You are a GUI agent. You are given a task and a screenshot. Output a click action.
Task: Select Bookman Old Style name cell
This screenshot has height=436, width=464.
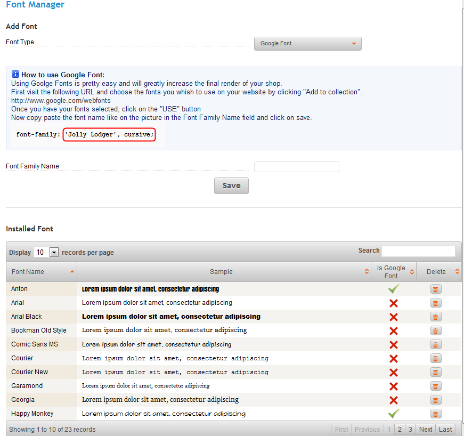(42, 330)
